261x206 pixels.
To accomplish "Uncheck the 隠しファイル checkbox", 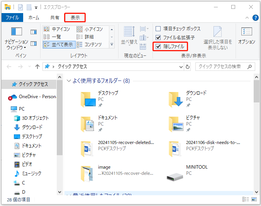I will [158, 47].
